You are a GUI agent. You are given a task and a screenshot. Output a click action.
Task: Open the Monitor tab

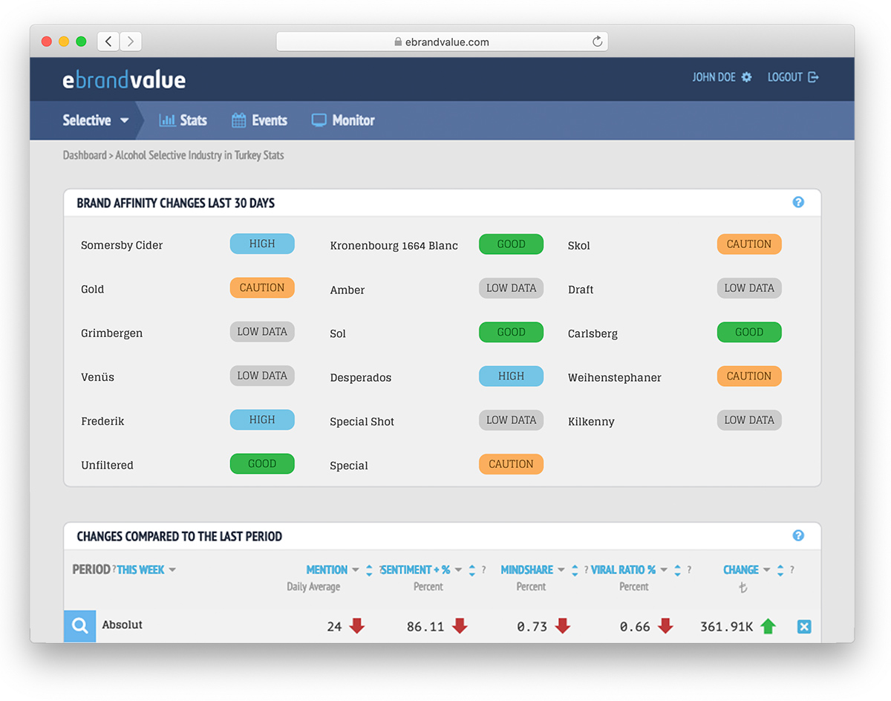coord(343,120)
